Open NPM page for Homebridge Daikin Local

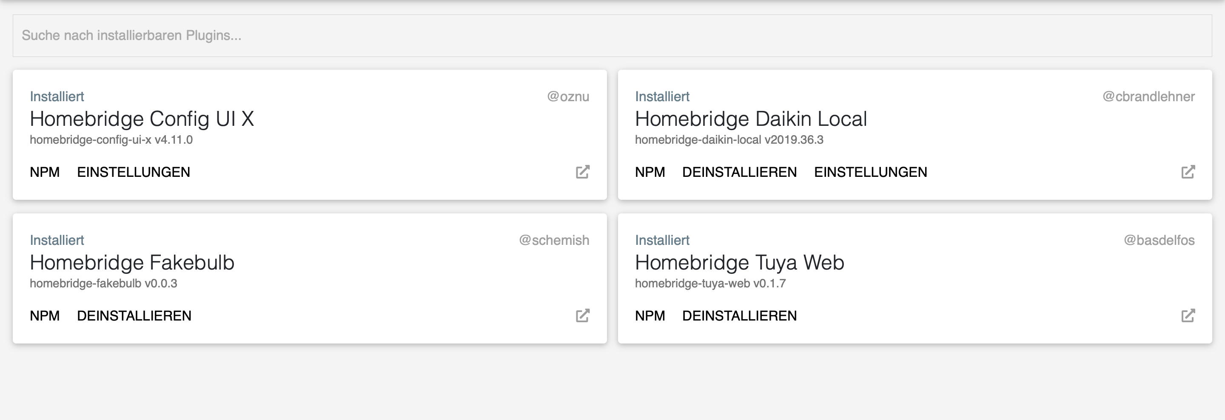click(650, 172)
